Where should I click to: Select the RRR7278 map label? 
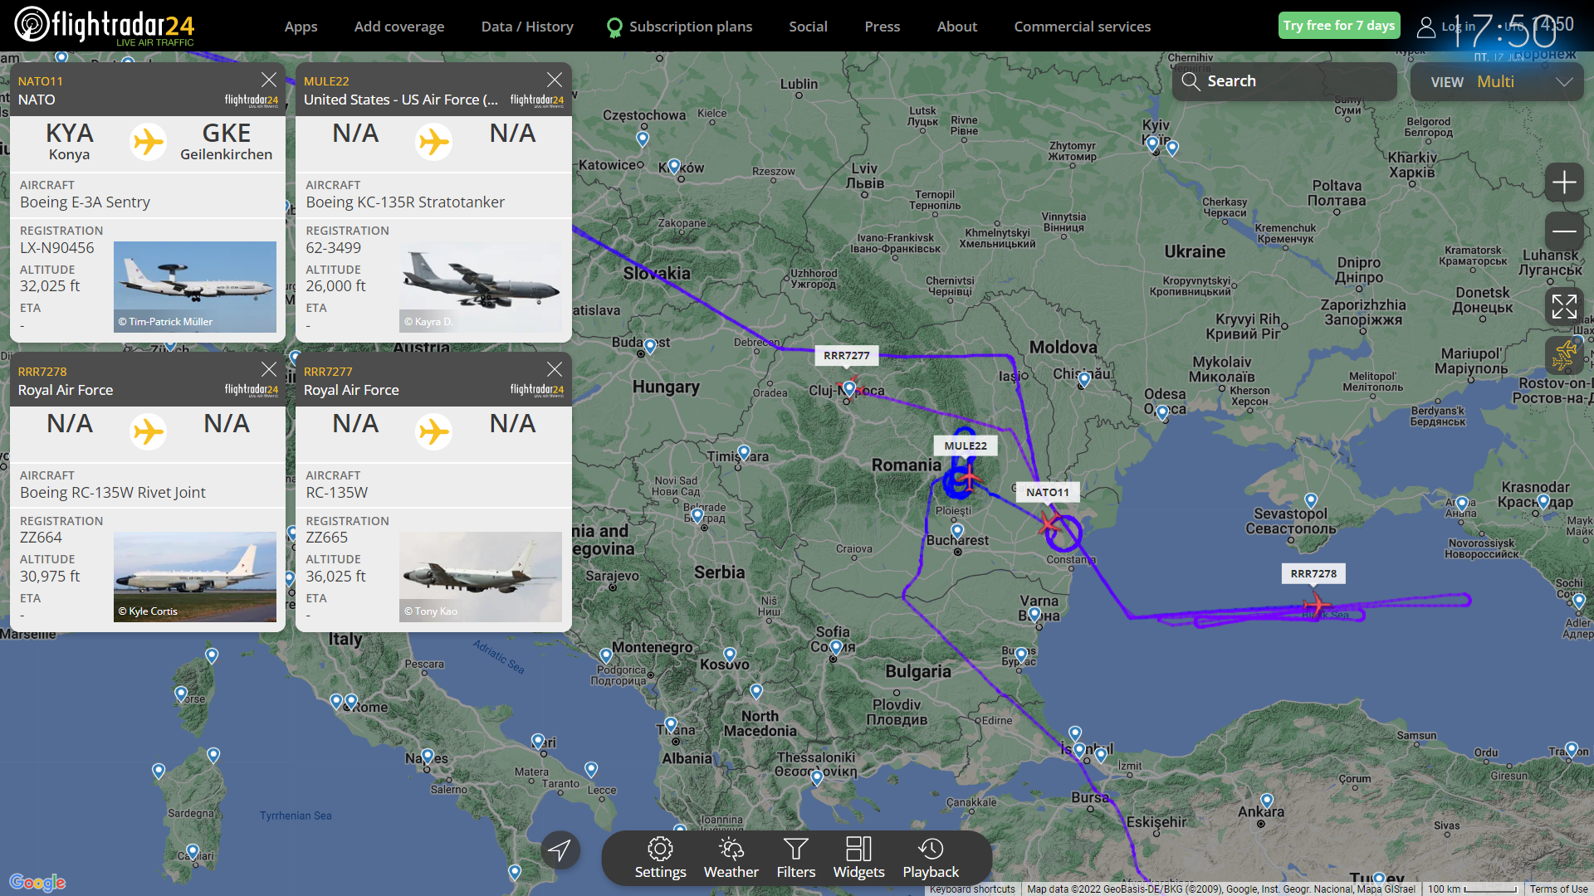[x=1313, y=573]
